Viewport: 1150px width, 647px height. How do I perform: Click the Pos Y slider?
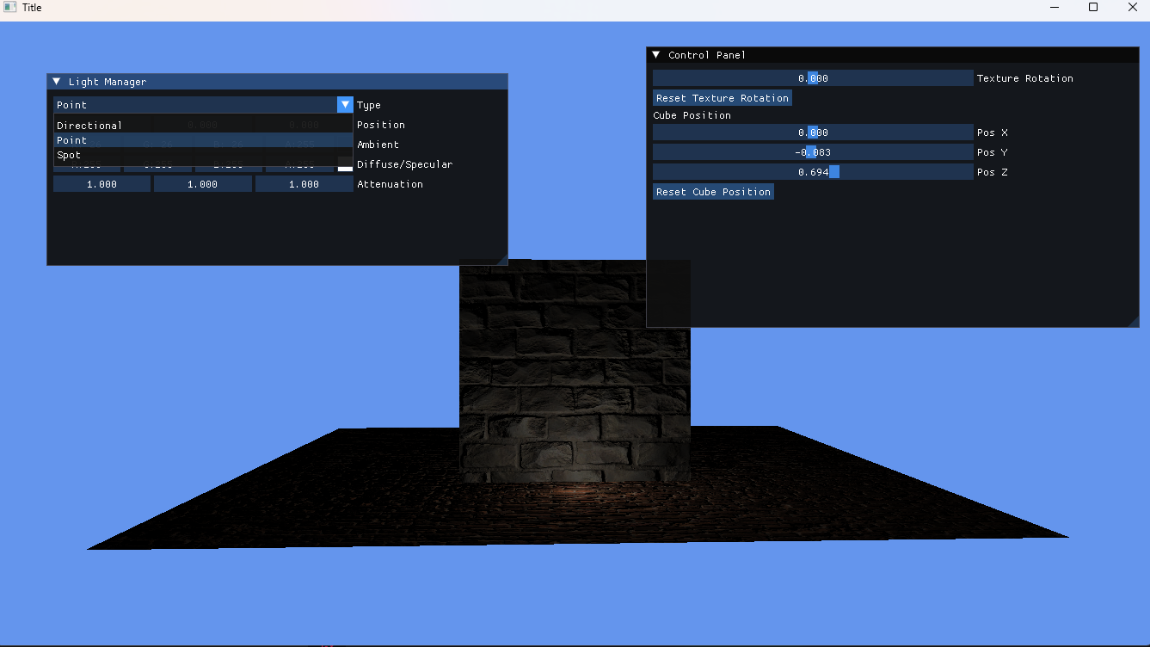(813, 152)
